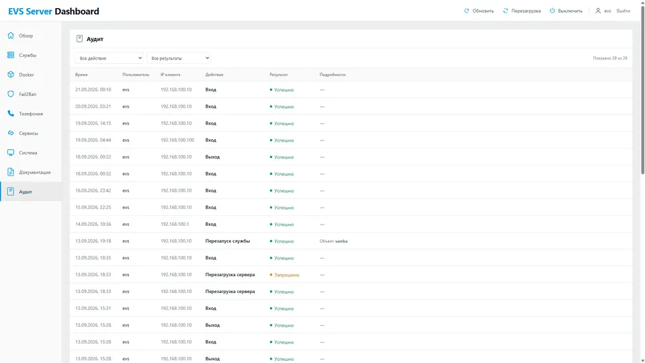Screen dimensions: 645x363
Task: Click timestamp 13.09.2026, 15:31
Action: pyautogui.click(x=93, y=309)
